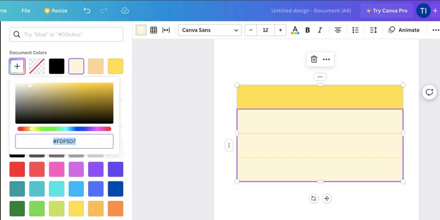Click the Animate button
The image size is (440, 220).
coord(404,30)
